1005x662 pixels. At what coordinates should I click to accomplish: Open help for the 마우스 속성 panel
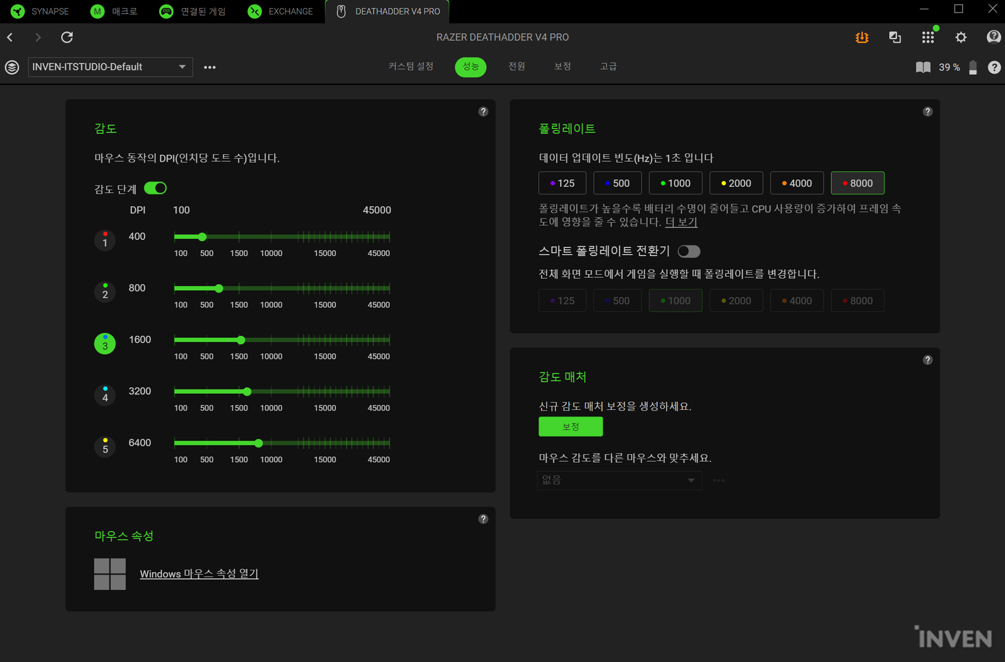tap(483, 519)
